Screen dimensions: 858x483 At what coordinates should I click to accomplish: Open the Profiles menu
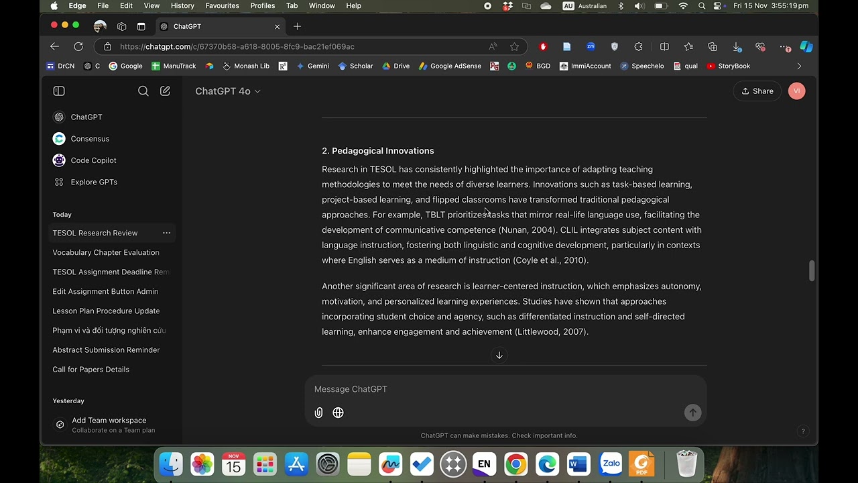click(262, 5)
